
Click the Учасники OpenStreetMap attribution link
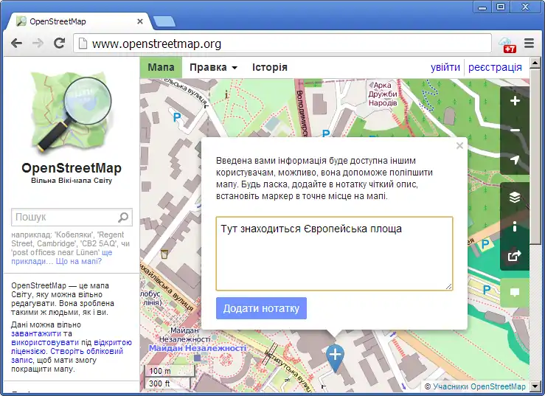479,386
